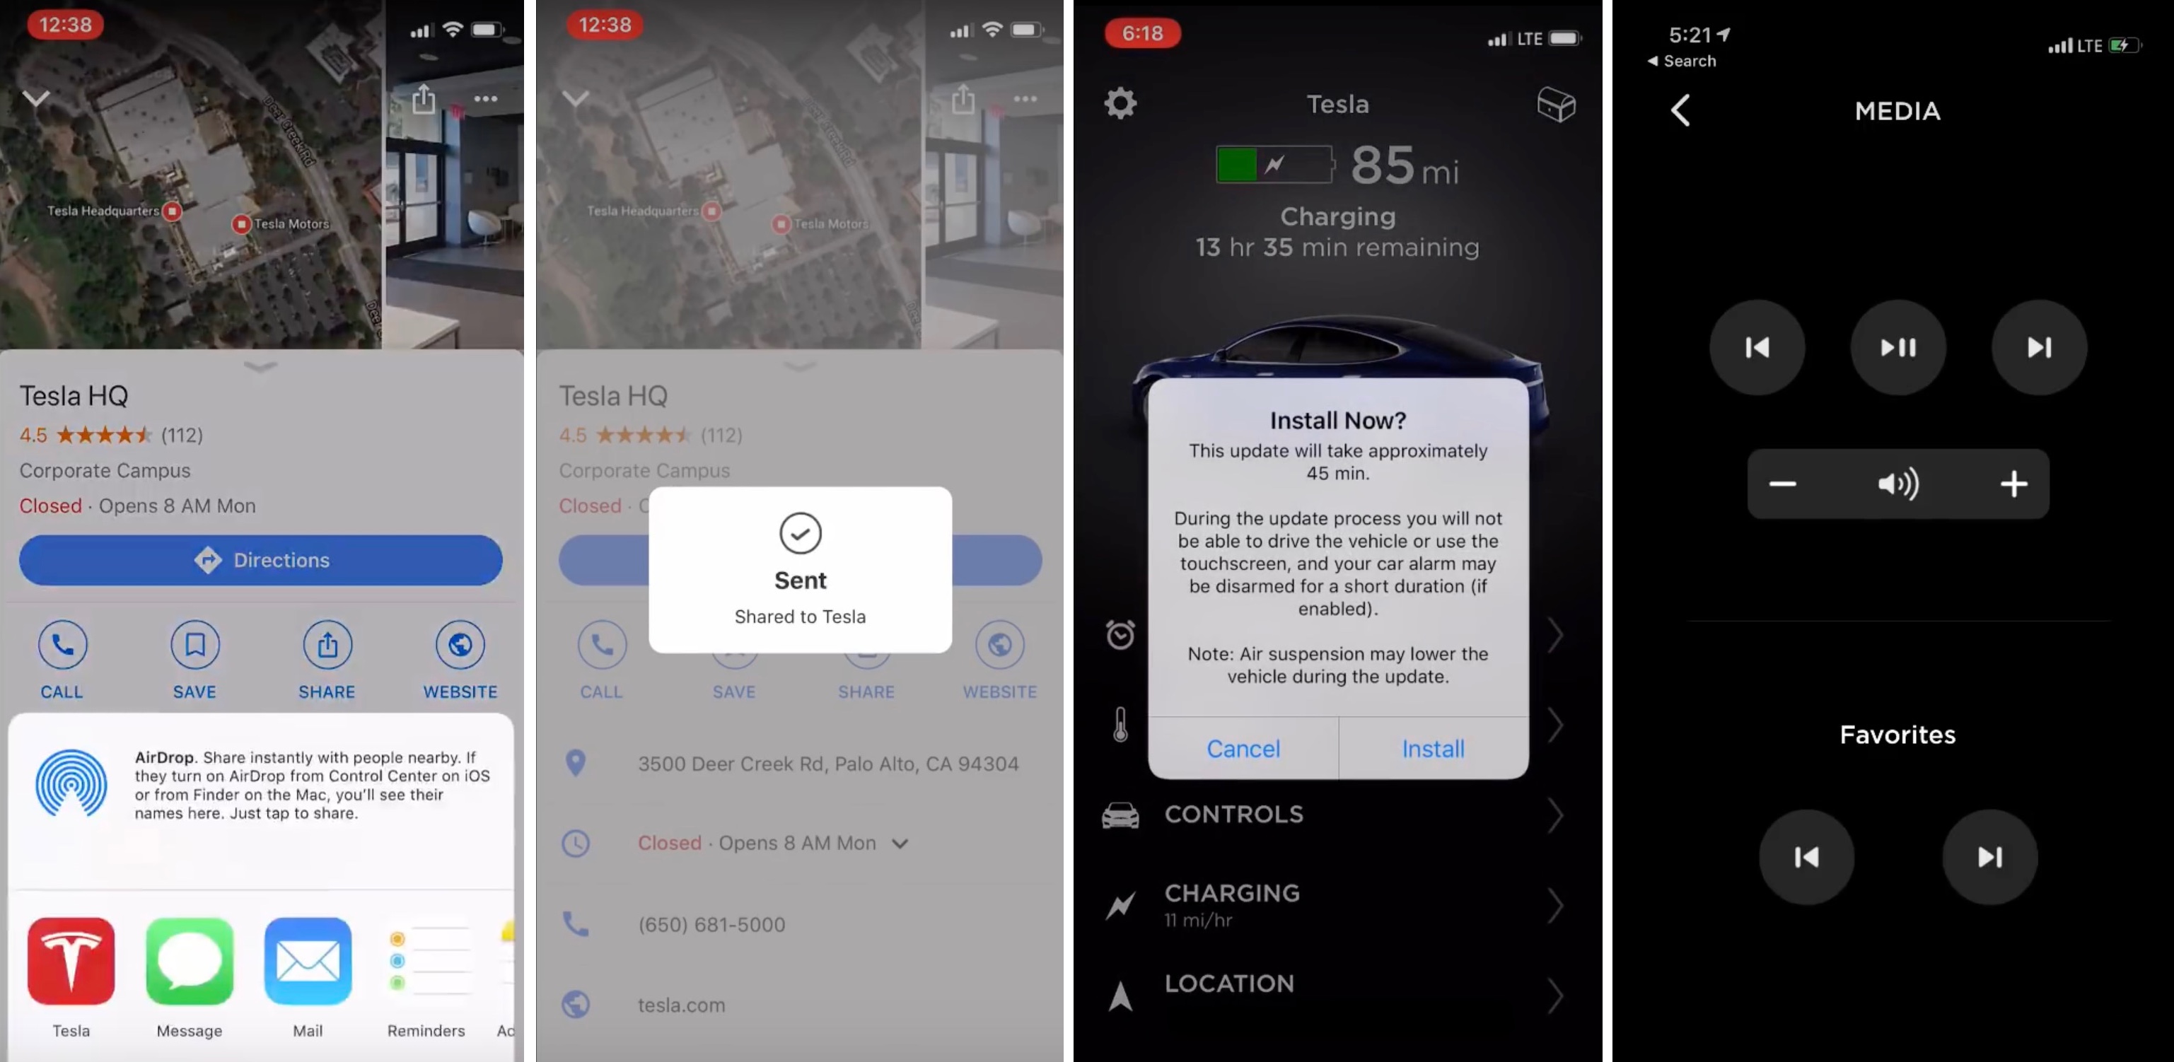The height and width of the screenshot is (1062, 2174).
Task: Tap the Mail app icon
Action: [x=309, y=959]
